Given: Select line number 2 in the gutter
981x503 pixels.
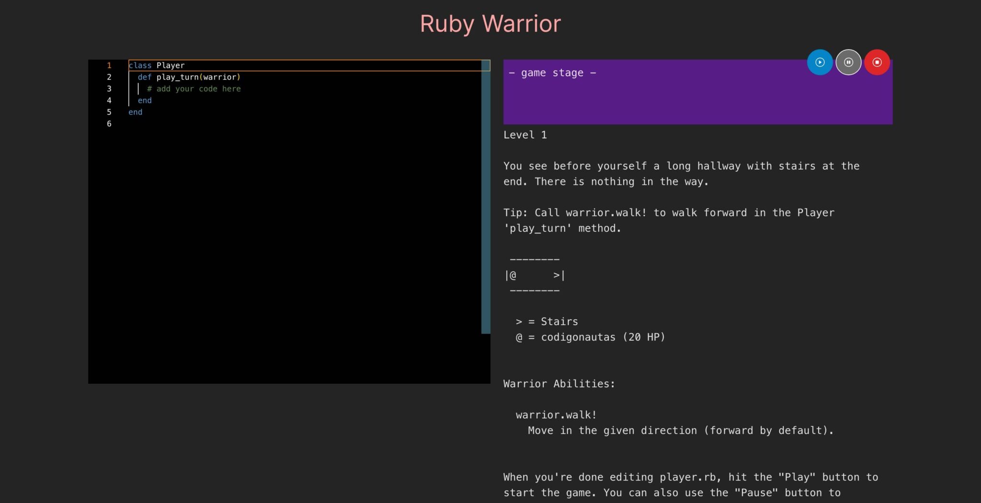Looking at the screenshot, I should (109, 77).
